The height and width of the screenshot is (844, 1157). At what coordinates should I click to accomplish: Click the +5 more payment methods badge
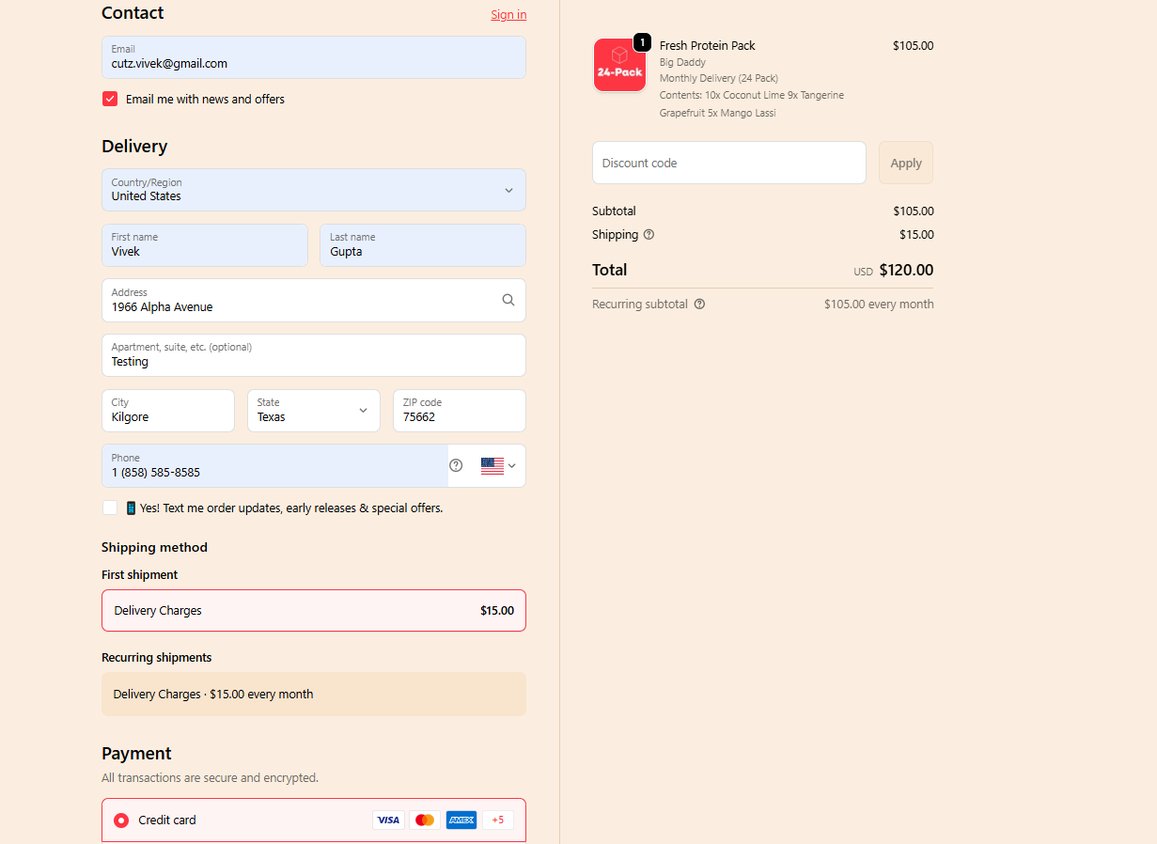pos(498,820)
